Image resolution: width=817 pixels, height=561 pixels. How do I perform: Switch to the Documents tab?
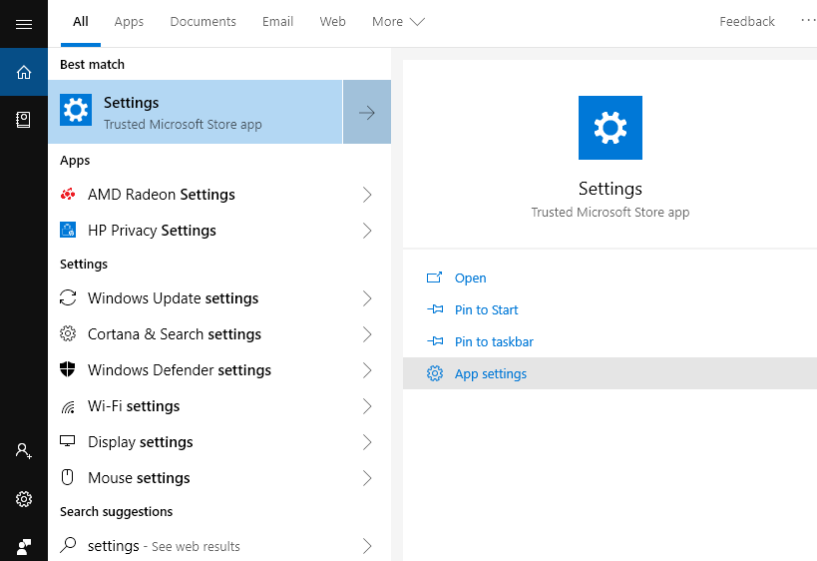tap(204, 22)
